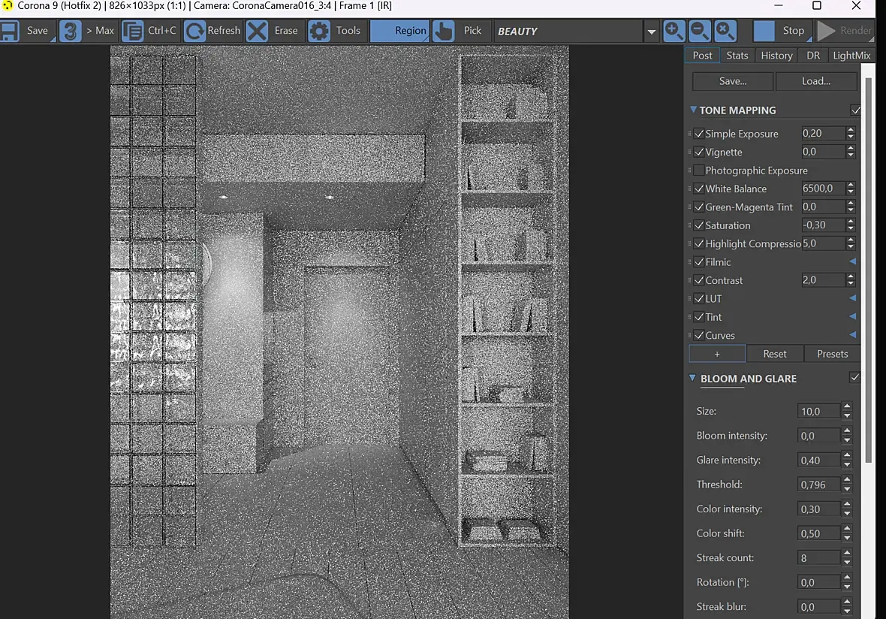Uncheck the Vignette checkbox
Screen dimensions: 886x619
point(699,152)
